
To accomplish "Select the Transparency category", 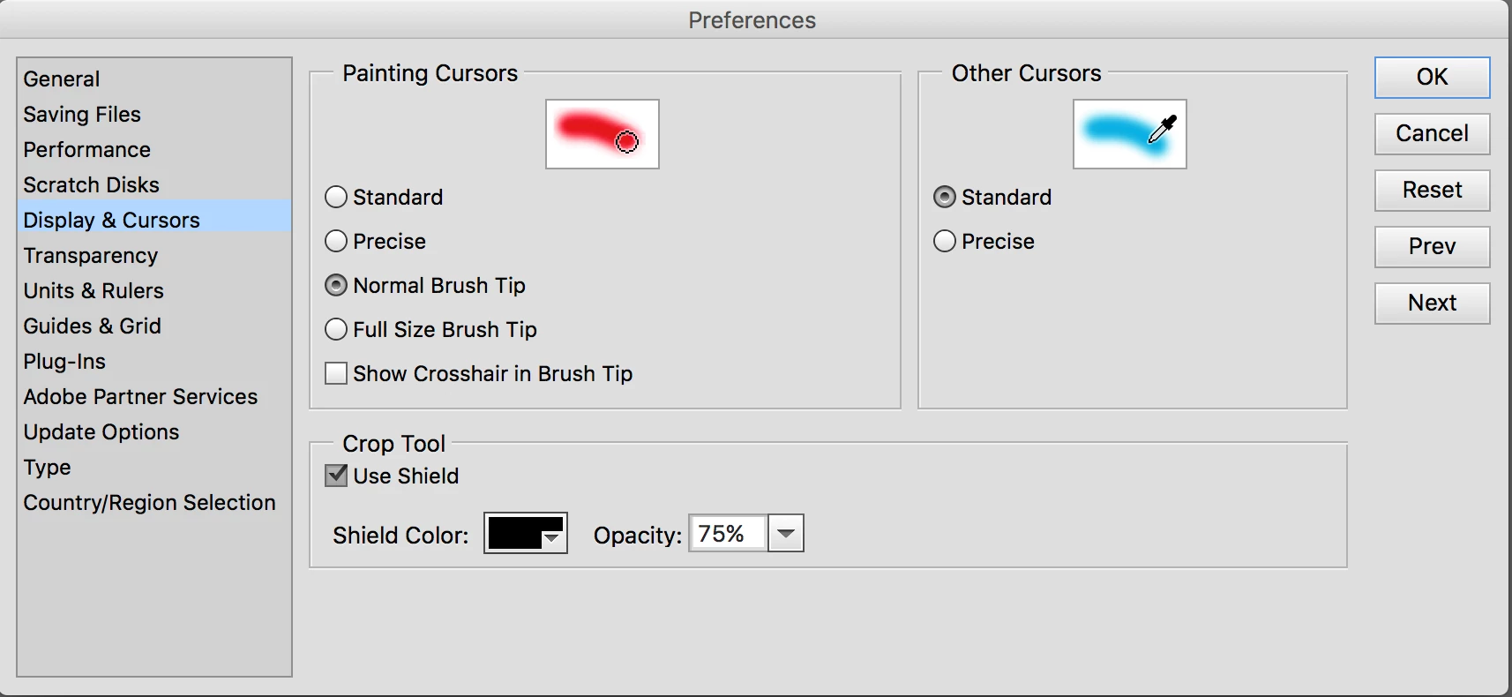I will pos(90,255).
